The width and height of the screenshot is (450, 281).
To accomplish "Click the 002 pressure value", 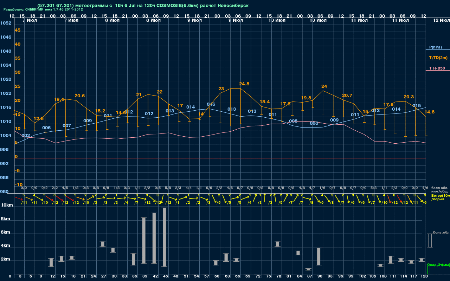I will [x=26, y=136].
